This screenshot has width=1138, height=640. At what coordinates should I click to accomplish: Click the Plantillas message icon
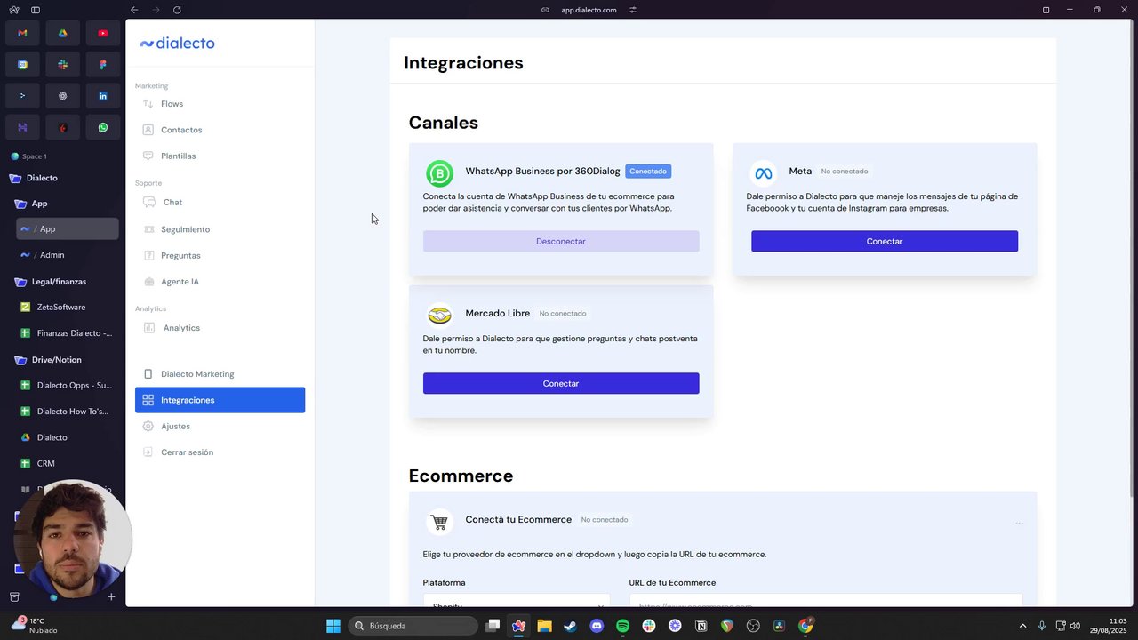pos(148,156)
